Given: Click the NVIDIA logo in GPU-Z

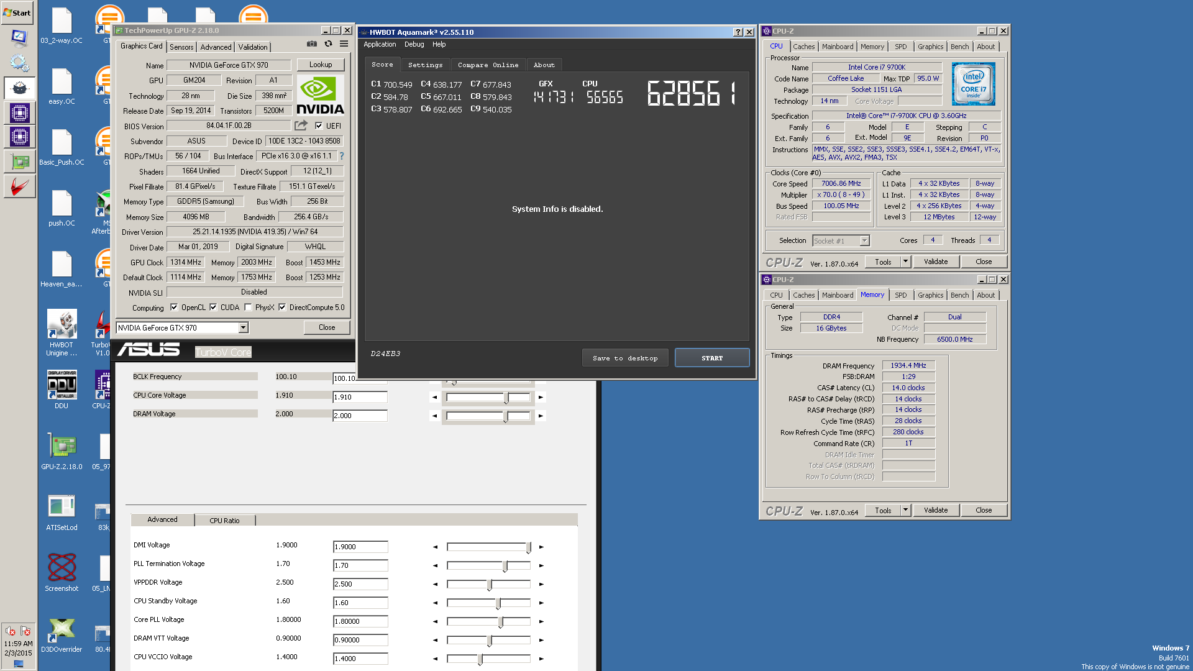Looking at the screenshot, I should [x=320, y=95].
